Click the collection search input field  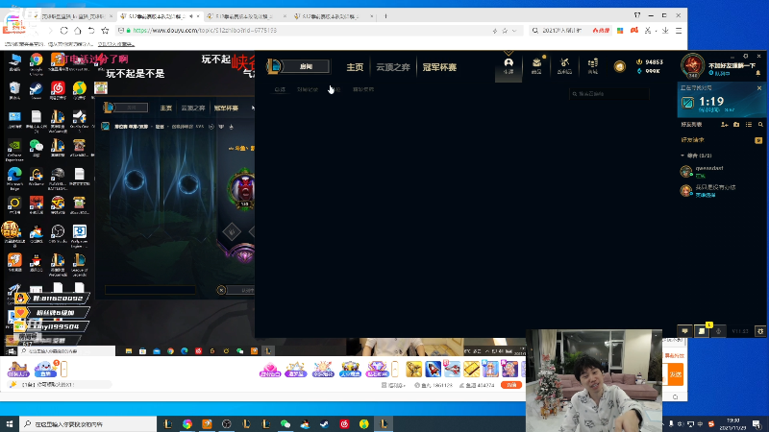coord(609,93)
